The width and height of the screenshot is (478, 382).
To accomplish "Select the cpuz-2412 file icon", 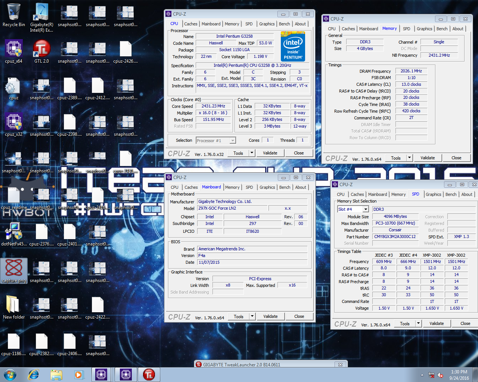I will point(97,88).
